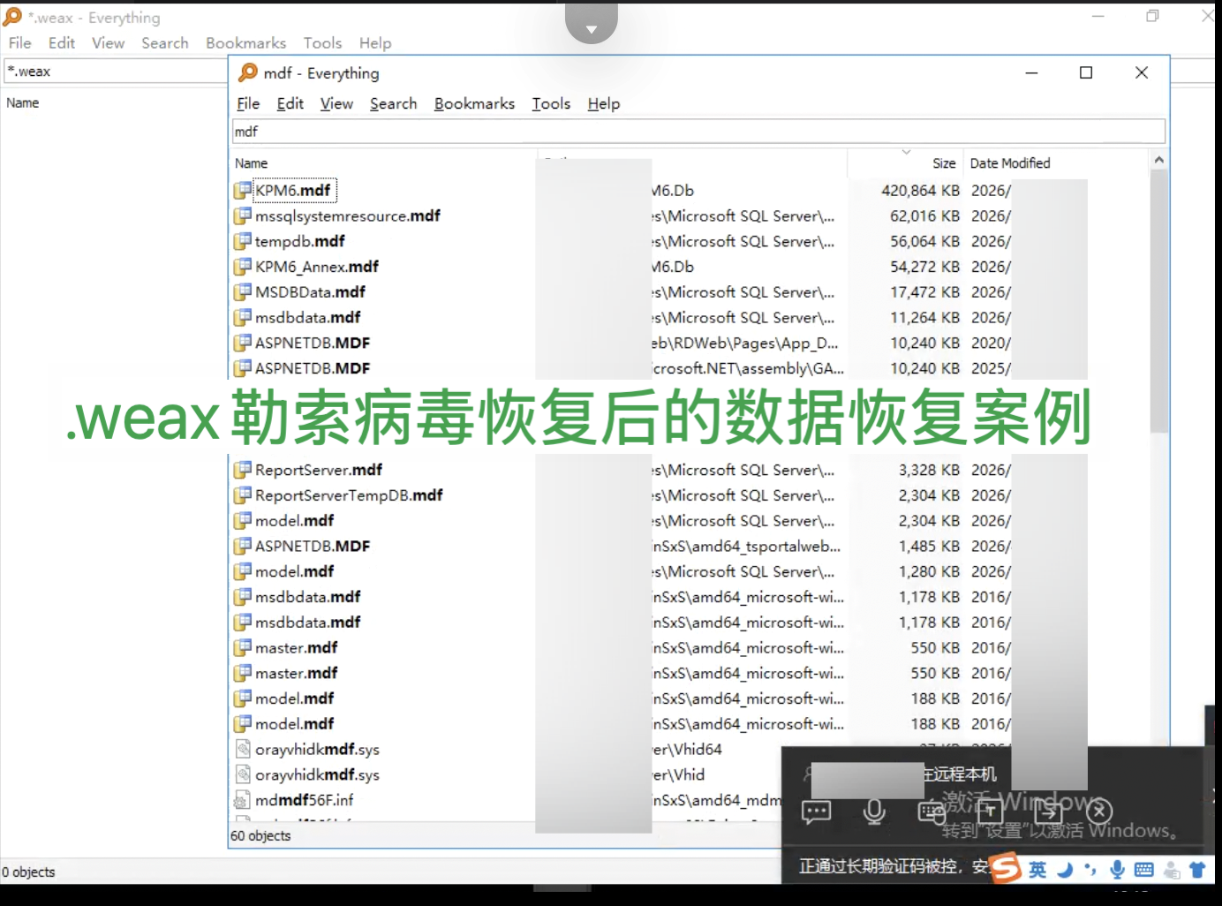The image size is (1222, 906).
Task: Click the 60 objects status bar text
Action: 260,835
